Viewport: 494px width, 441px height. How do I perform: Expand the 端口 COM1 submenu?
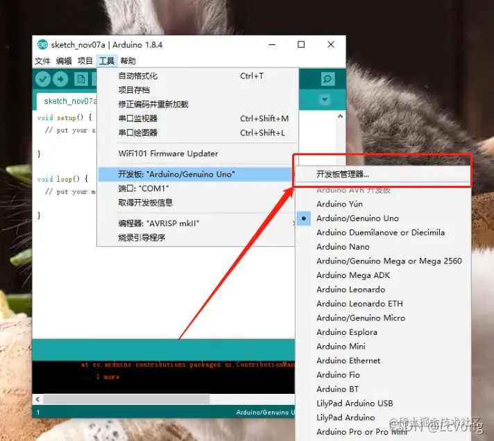click(x=196, y=188)
